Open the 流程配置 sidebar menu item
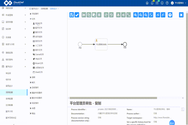Screen dimensions: 188x125 [14, 92]
